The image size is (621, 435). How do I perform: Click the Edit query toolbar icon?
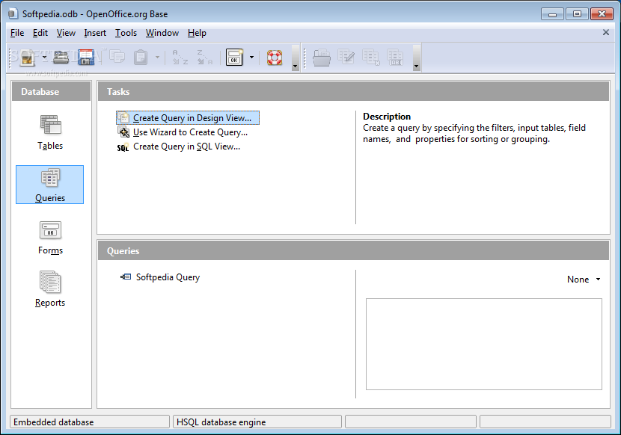pyautogui.click(x=346, y=58)
